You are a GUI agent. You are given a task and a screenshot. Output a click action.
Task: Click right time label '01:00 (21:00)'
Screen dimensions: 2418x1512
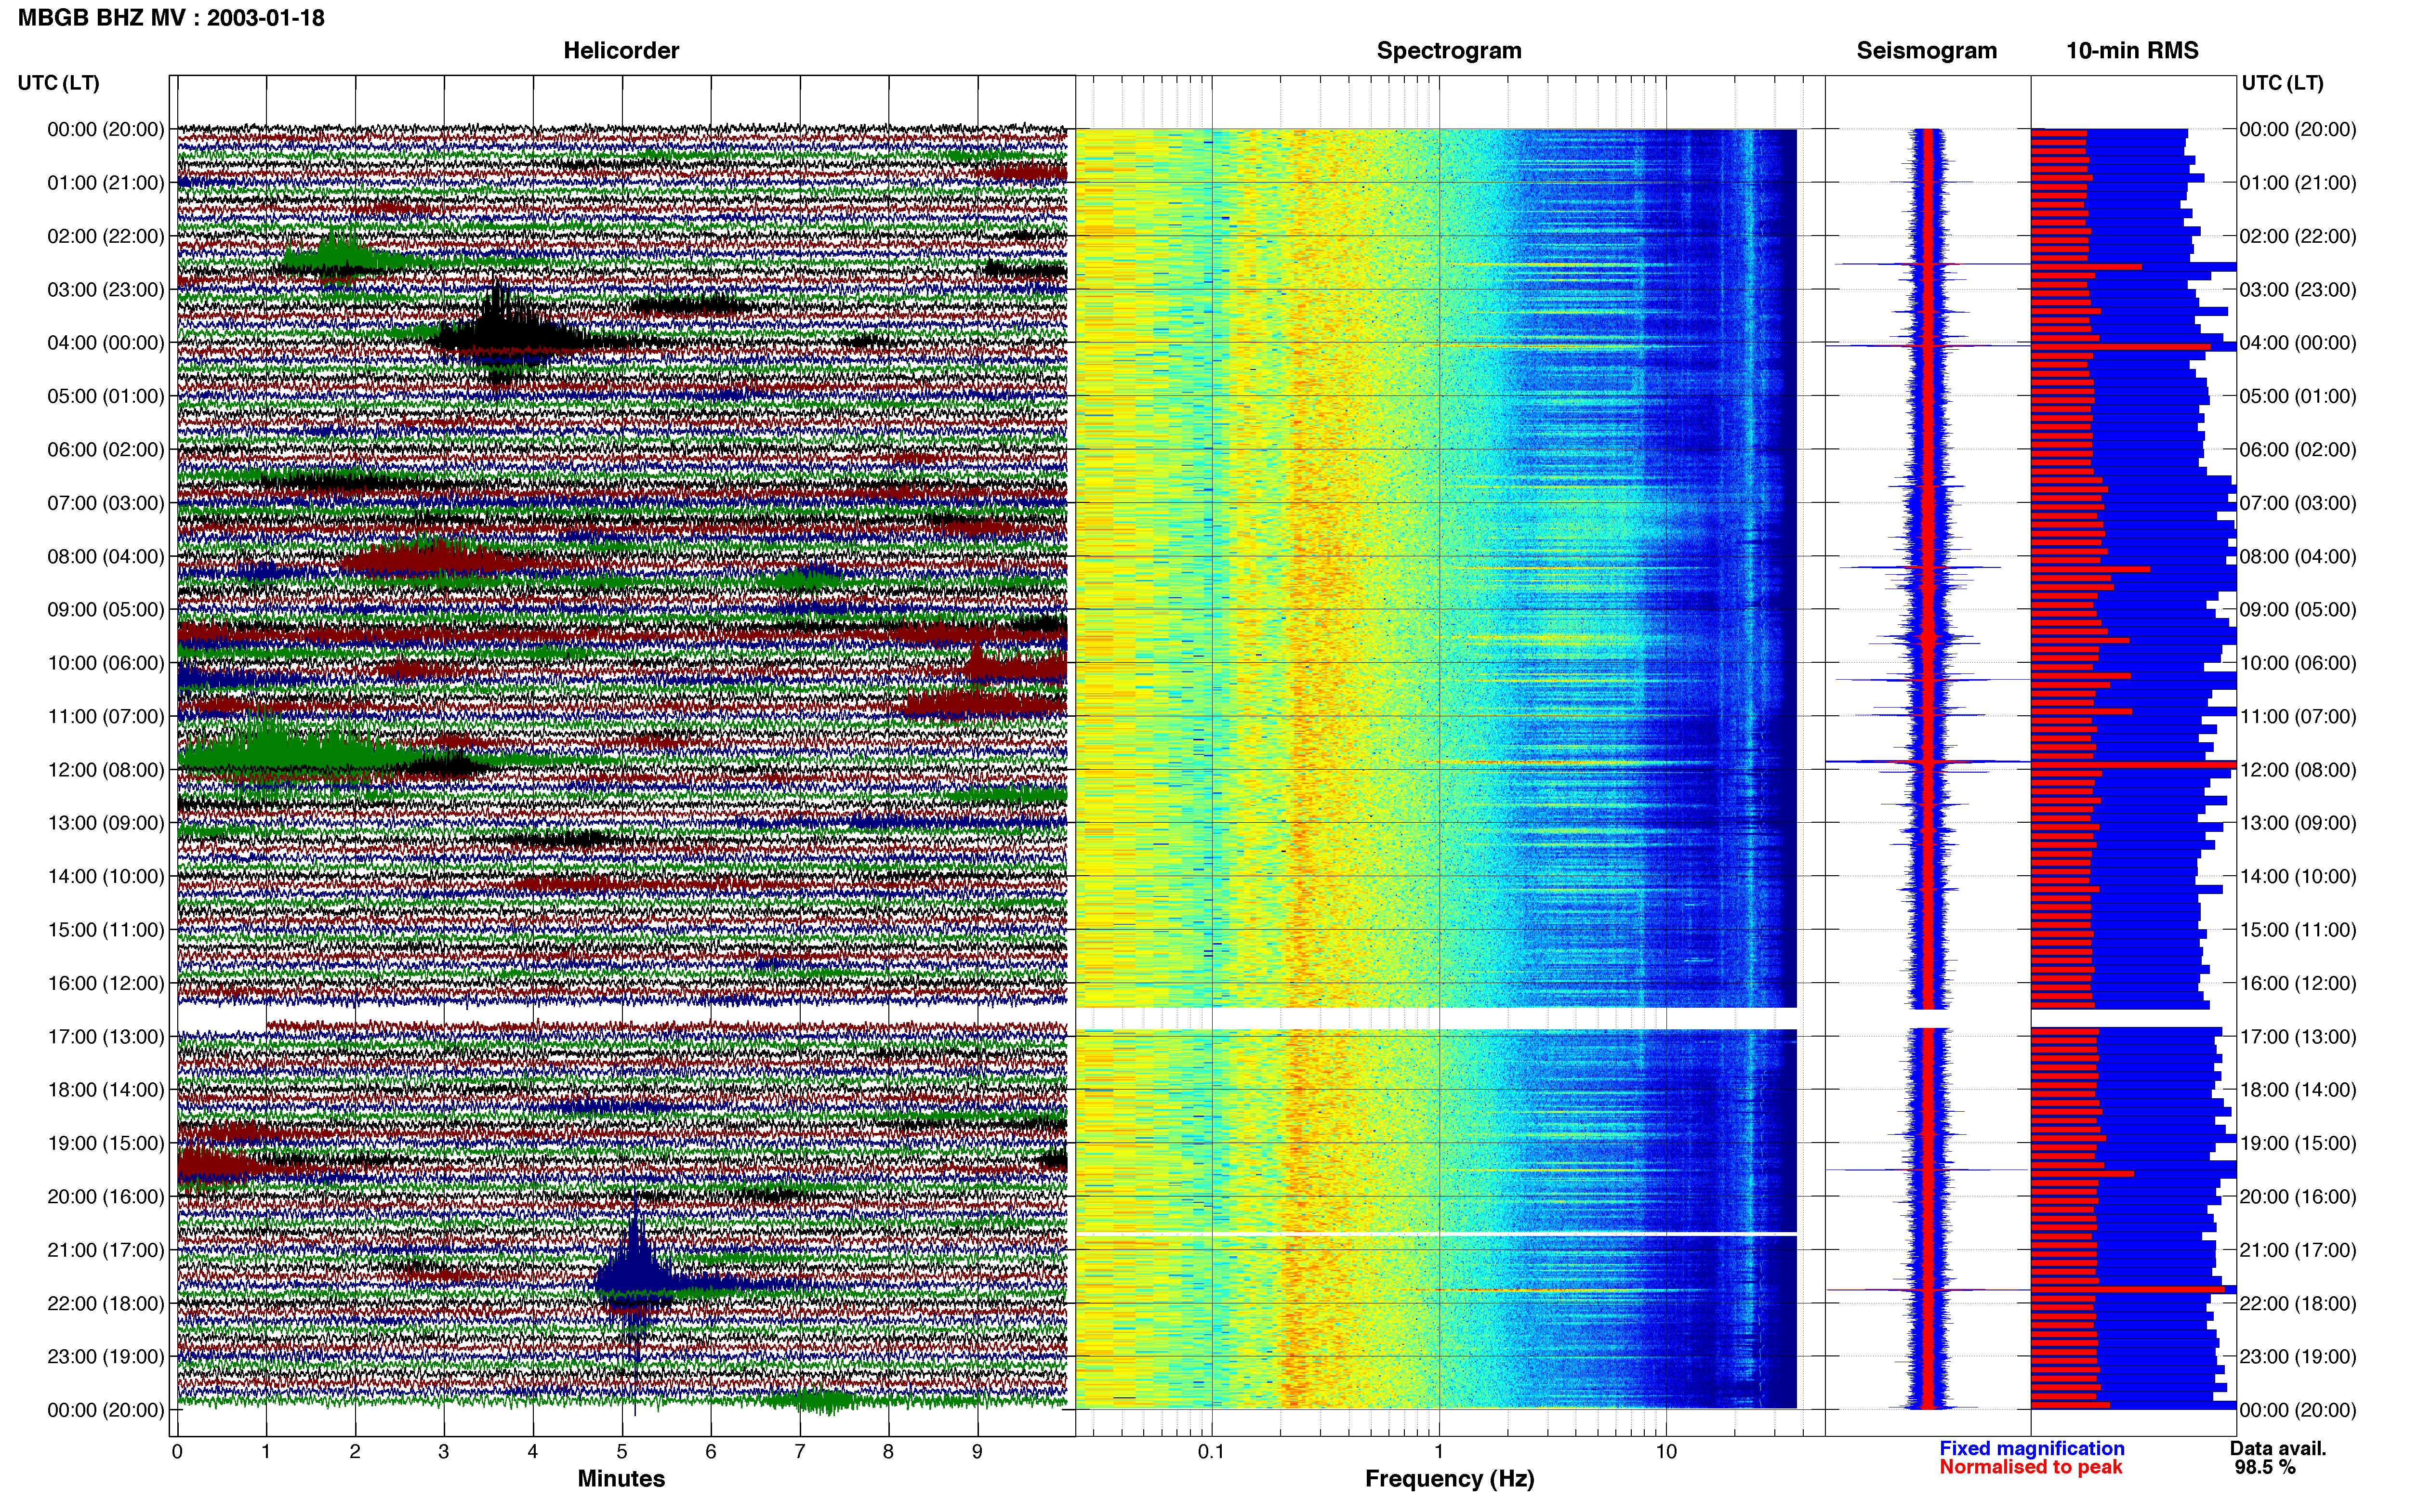pyautogui.click(x=2298, y=183)
